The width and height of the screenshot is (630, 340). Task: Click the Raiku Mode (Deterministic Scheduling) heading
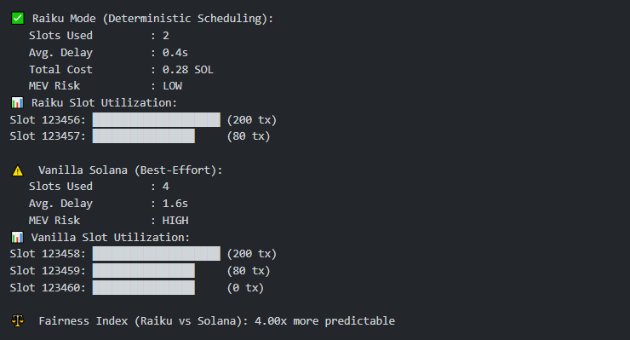pos(152,19)
